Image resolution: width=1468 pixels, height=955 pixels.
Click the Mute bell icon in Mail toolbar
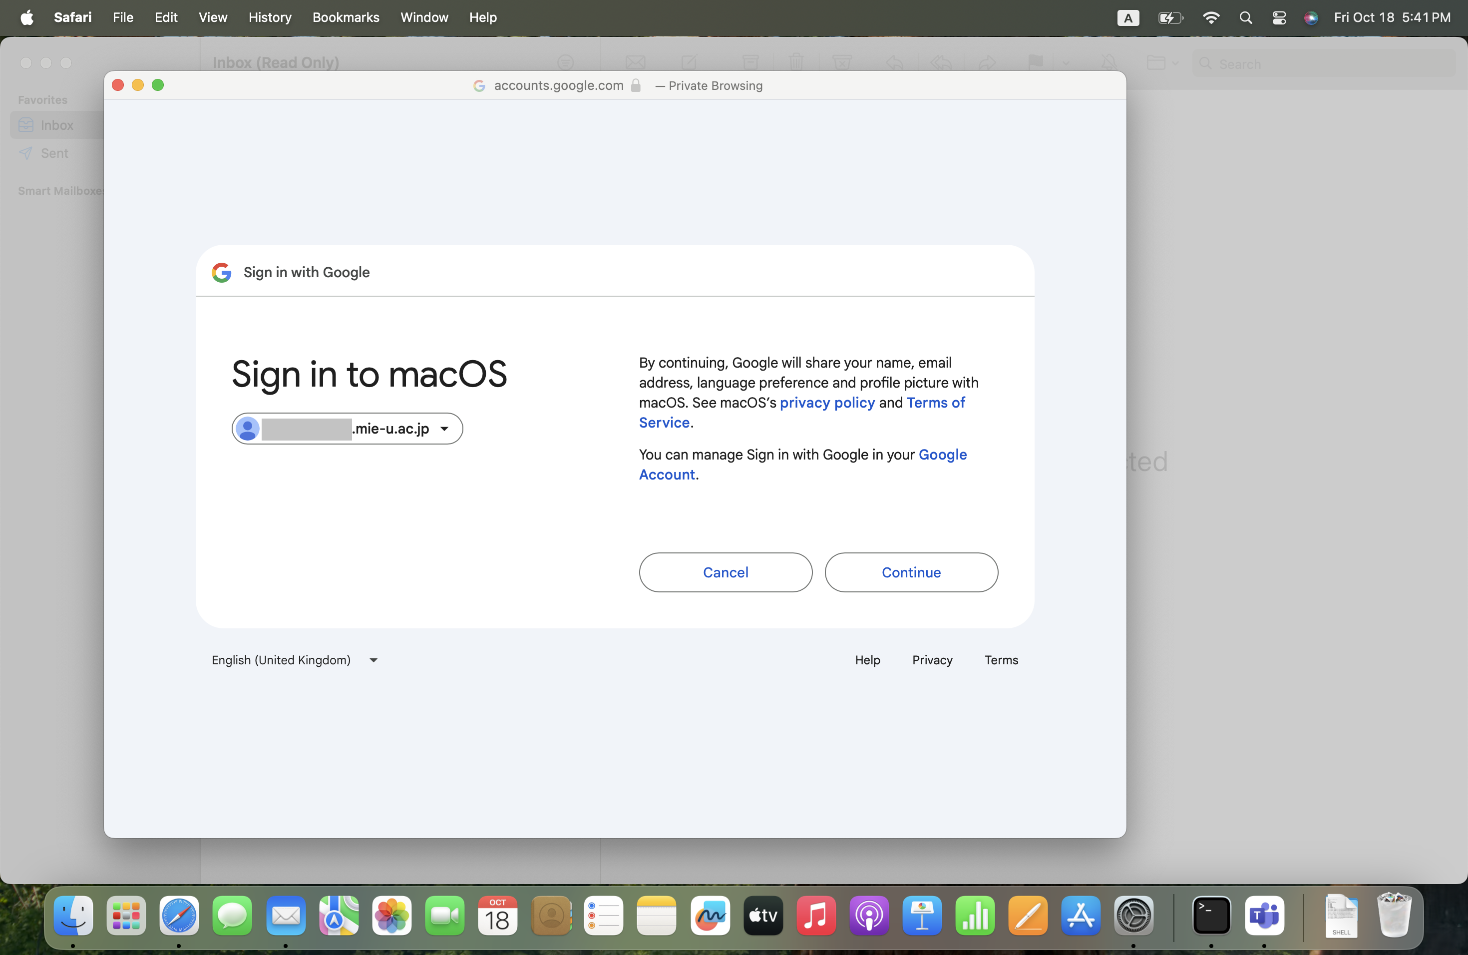coord(1108,62)
